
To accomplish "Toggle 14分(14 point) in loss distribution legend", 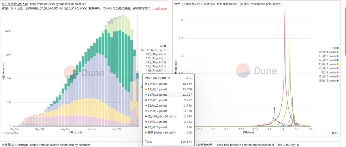I will (329, 52).
